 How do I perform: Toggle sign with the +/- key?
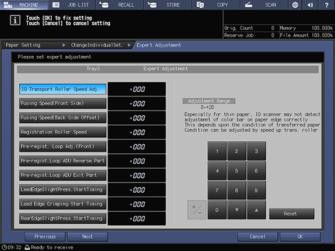[x=197, y=210]
